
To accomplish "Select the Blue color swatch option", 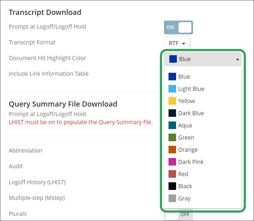I will tap(172, 77).
